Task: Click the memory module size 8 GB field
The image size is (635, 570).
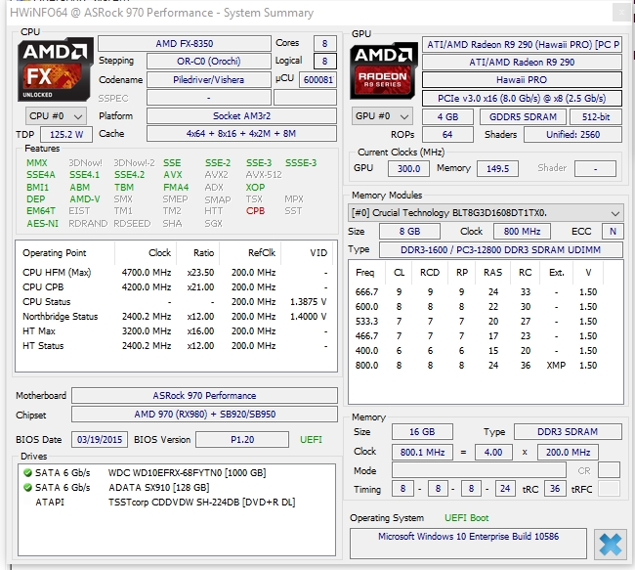Action: [x=409, y=232]
